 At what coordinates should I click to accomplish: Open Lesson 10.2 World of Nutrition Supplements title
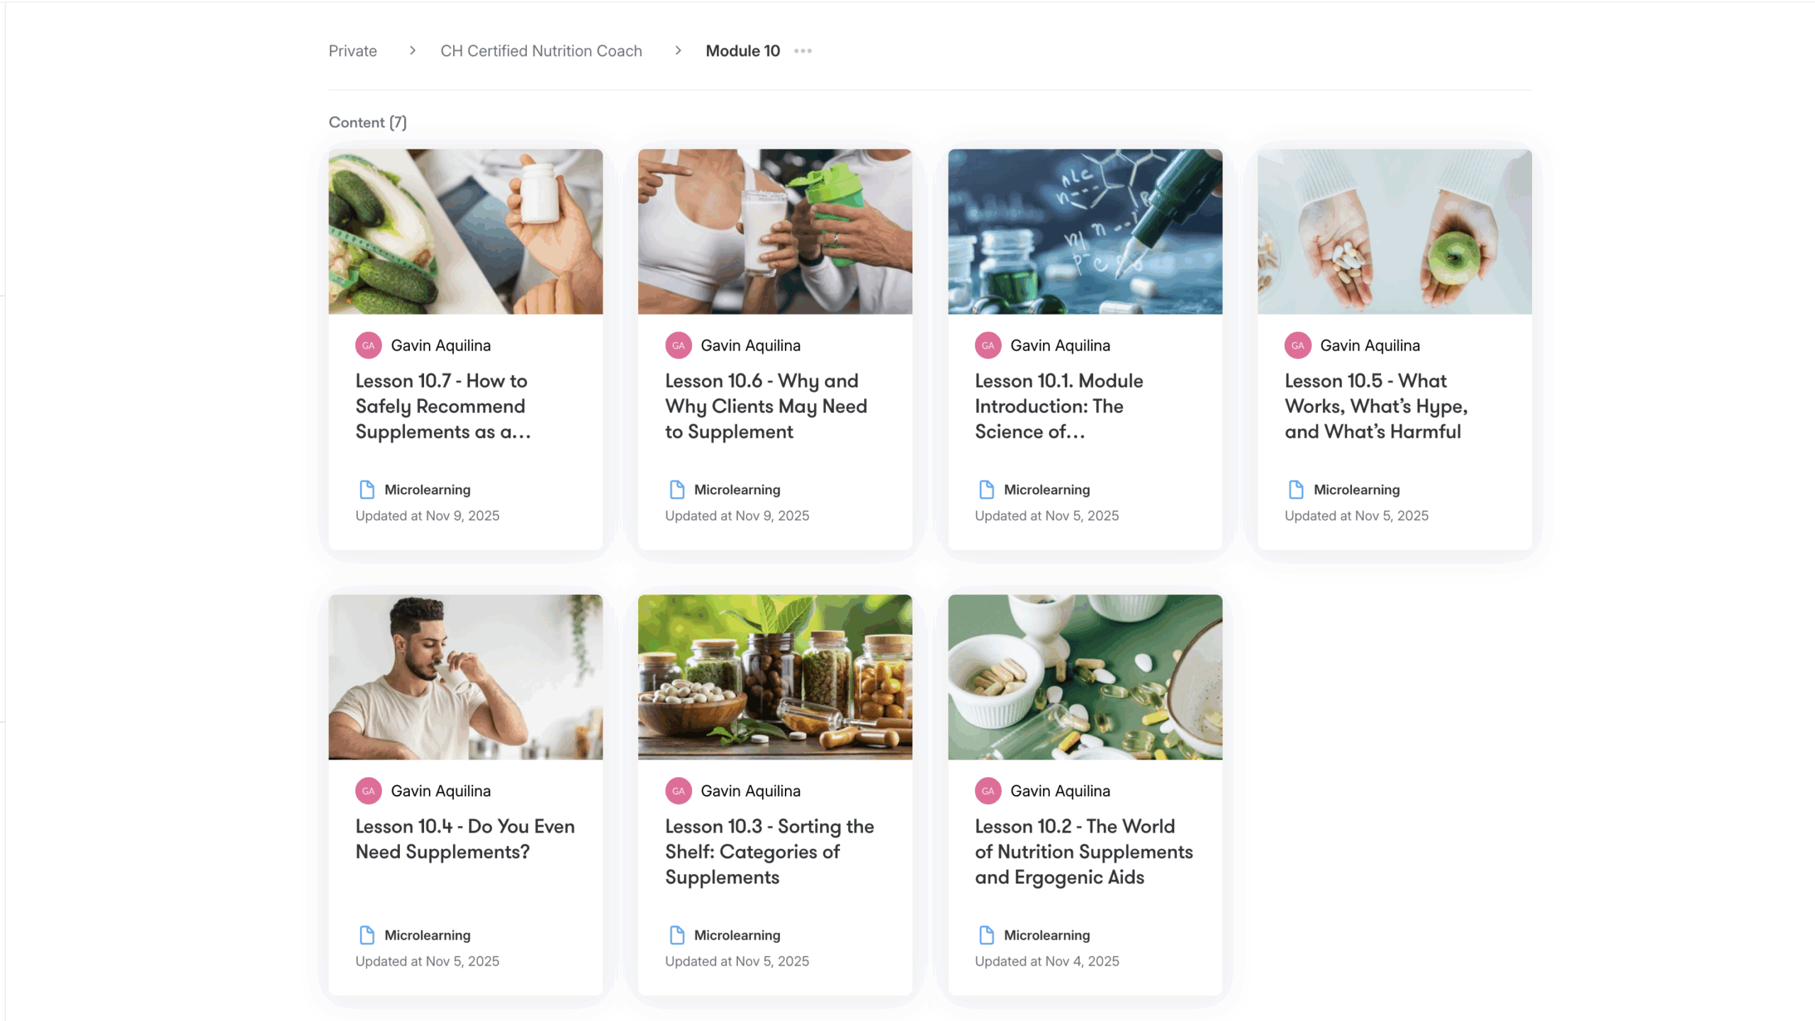[x=1083, y=852]
